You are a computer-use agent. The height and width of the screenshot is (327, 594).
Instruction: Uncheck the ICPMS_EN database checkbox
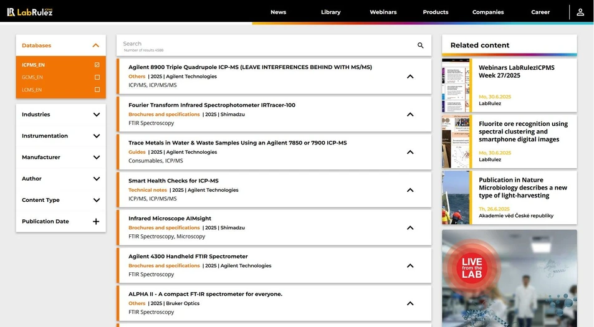[97, 65]
